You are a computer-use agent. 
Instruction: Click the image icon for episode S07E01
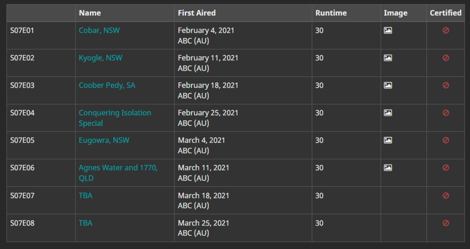click(x=388, y=30)
